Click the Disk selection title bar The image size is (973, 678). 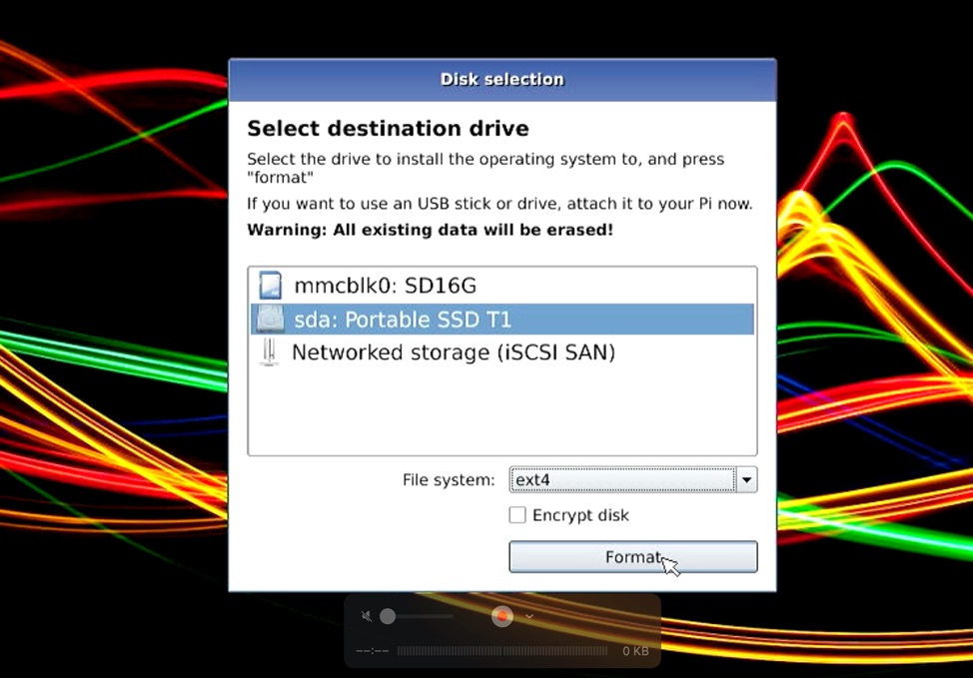pyautogui.click(x=501, y=80)
